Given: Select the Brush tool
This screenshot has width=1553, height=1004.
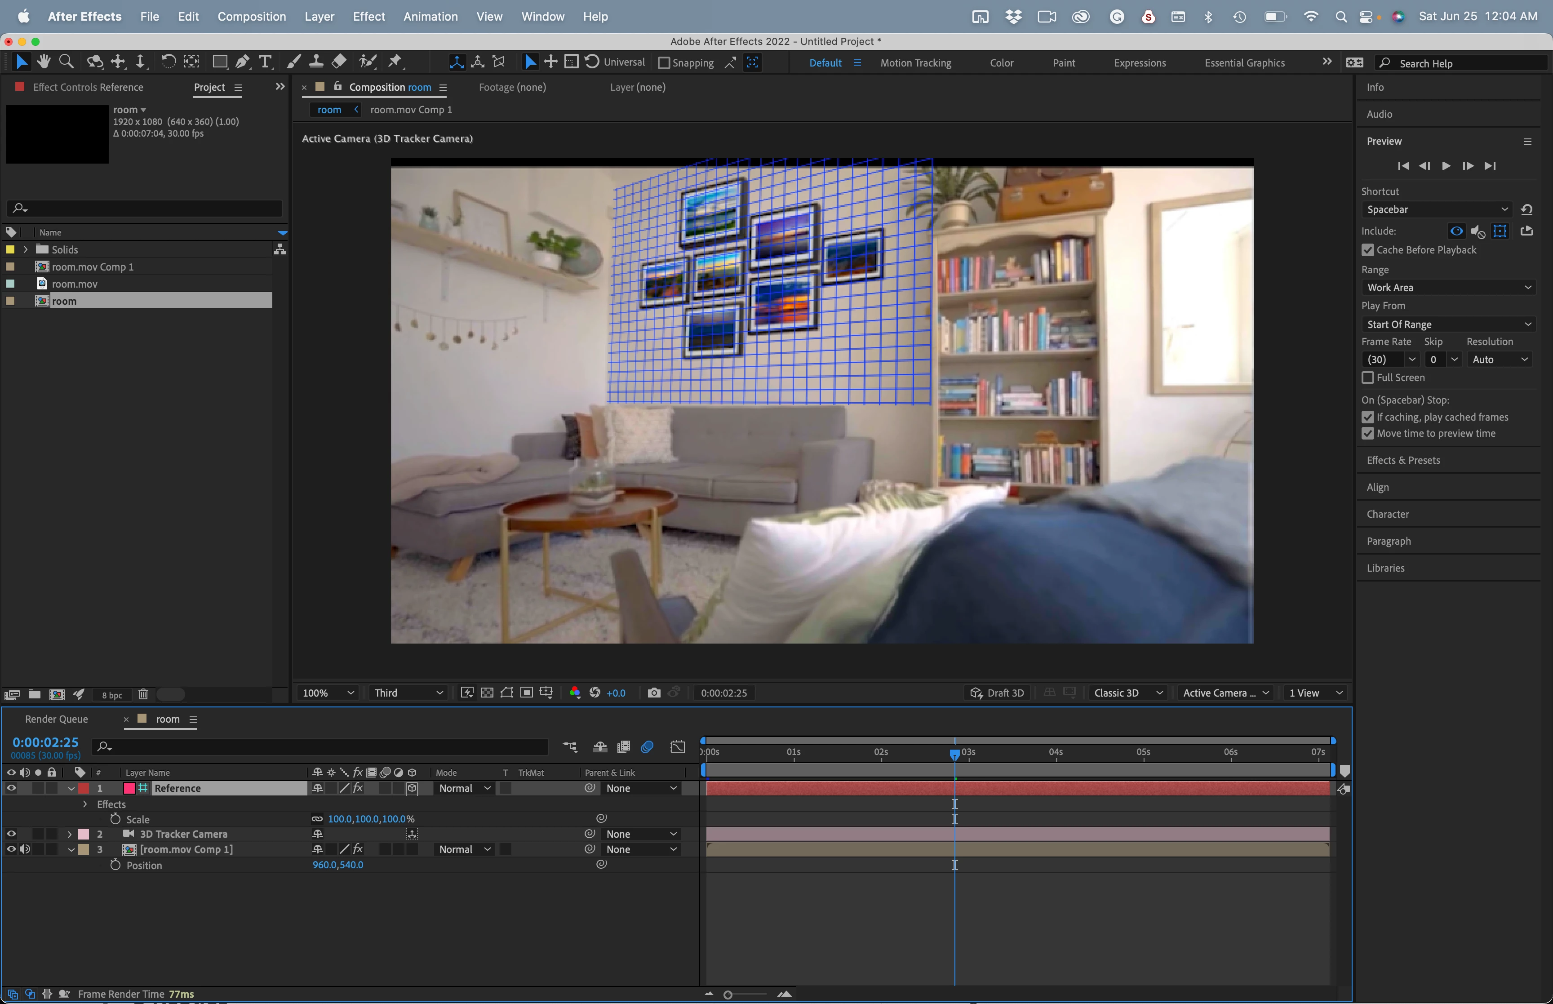Looking at the screenshot, I should pyautogui.click(x=294, y=62).
